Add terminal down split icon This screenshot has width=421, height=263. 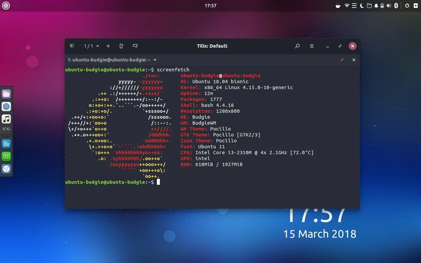click(x=135, y=46)
